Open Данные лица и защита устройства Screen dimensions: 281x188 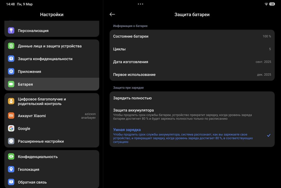click(x=52, y=46)
